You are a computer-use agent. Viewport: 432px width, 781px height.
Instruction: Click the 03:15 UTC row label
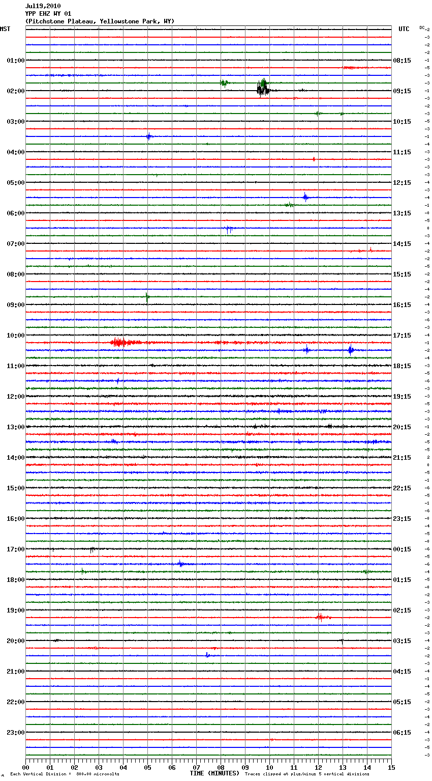[402, 641]
